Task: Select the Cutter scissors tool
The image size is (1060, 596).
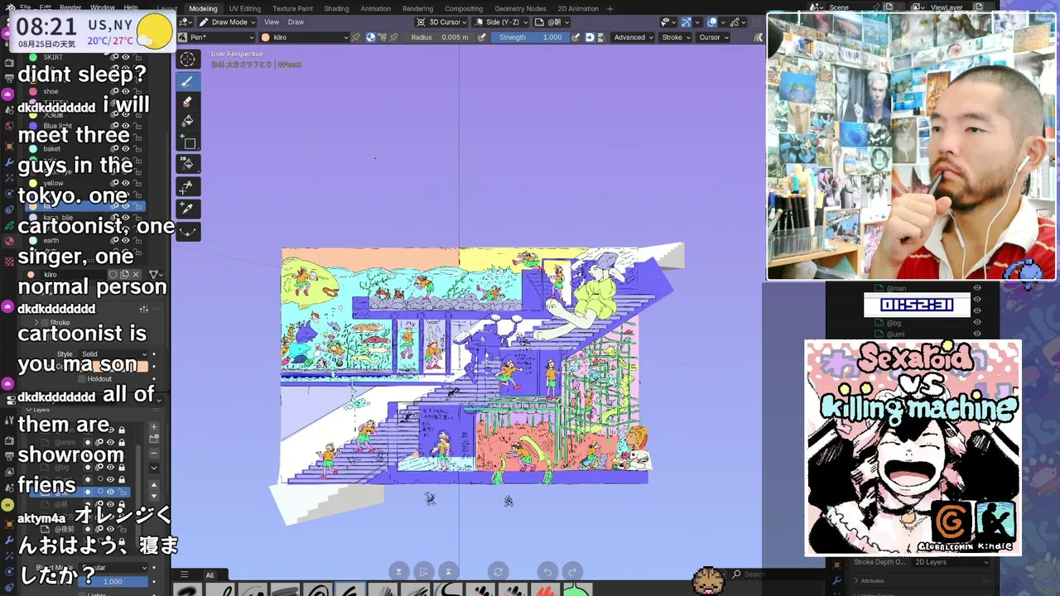Action: [x=187, y=187]
